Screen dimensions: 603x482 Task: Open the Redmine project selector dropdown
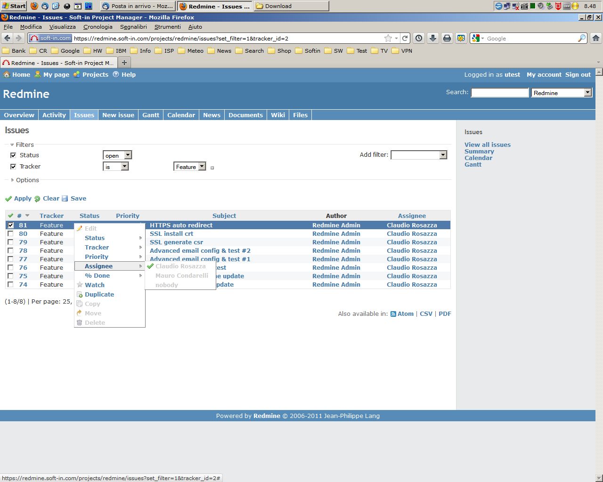pyautogui.click(x=561, y=93)
